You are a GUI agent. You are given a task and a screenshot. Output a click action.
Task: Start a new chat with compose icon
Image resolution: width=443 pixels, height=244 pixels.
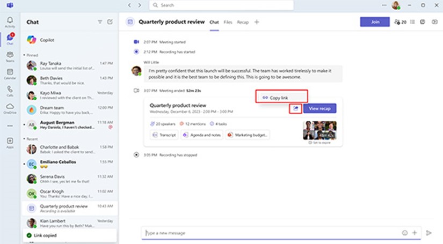pyautogui.click(x=110, y=22)
